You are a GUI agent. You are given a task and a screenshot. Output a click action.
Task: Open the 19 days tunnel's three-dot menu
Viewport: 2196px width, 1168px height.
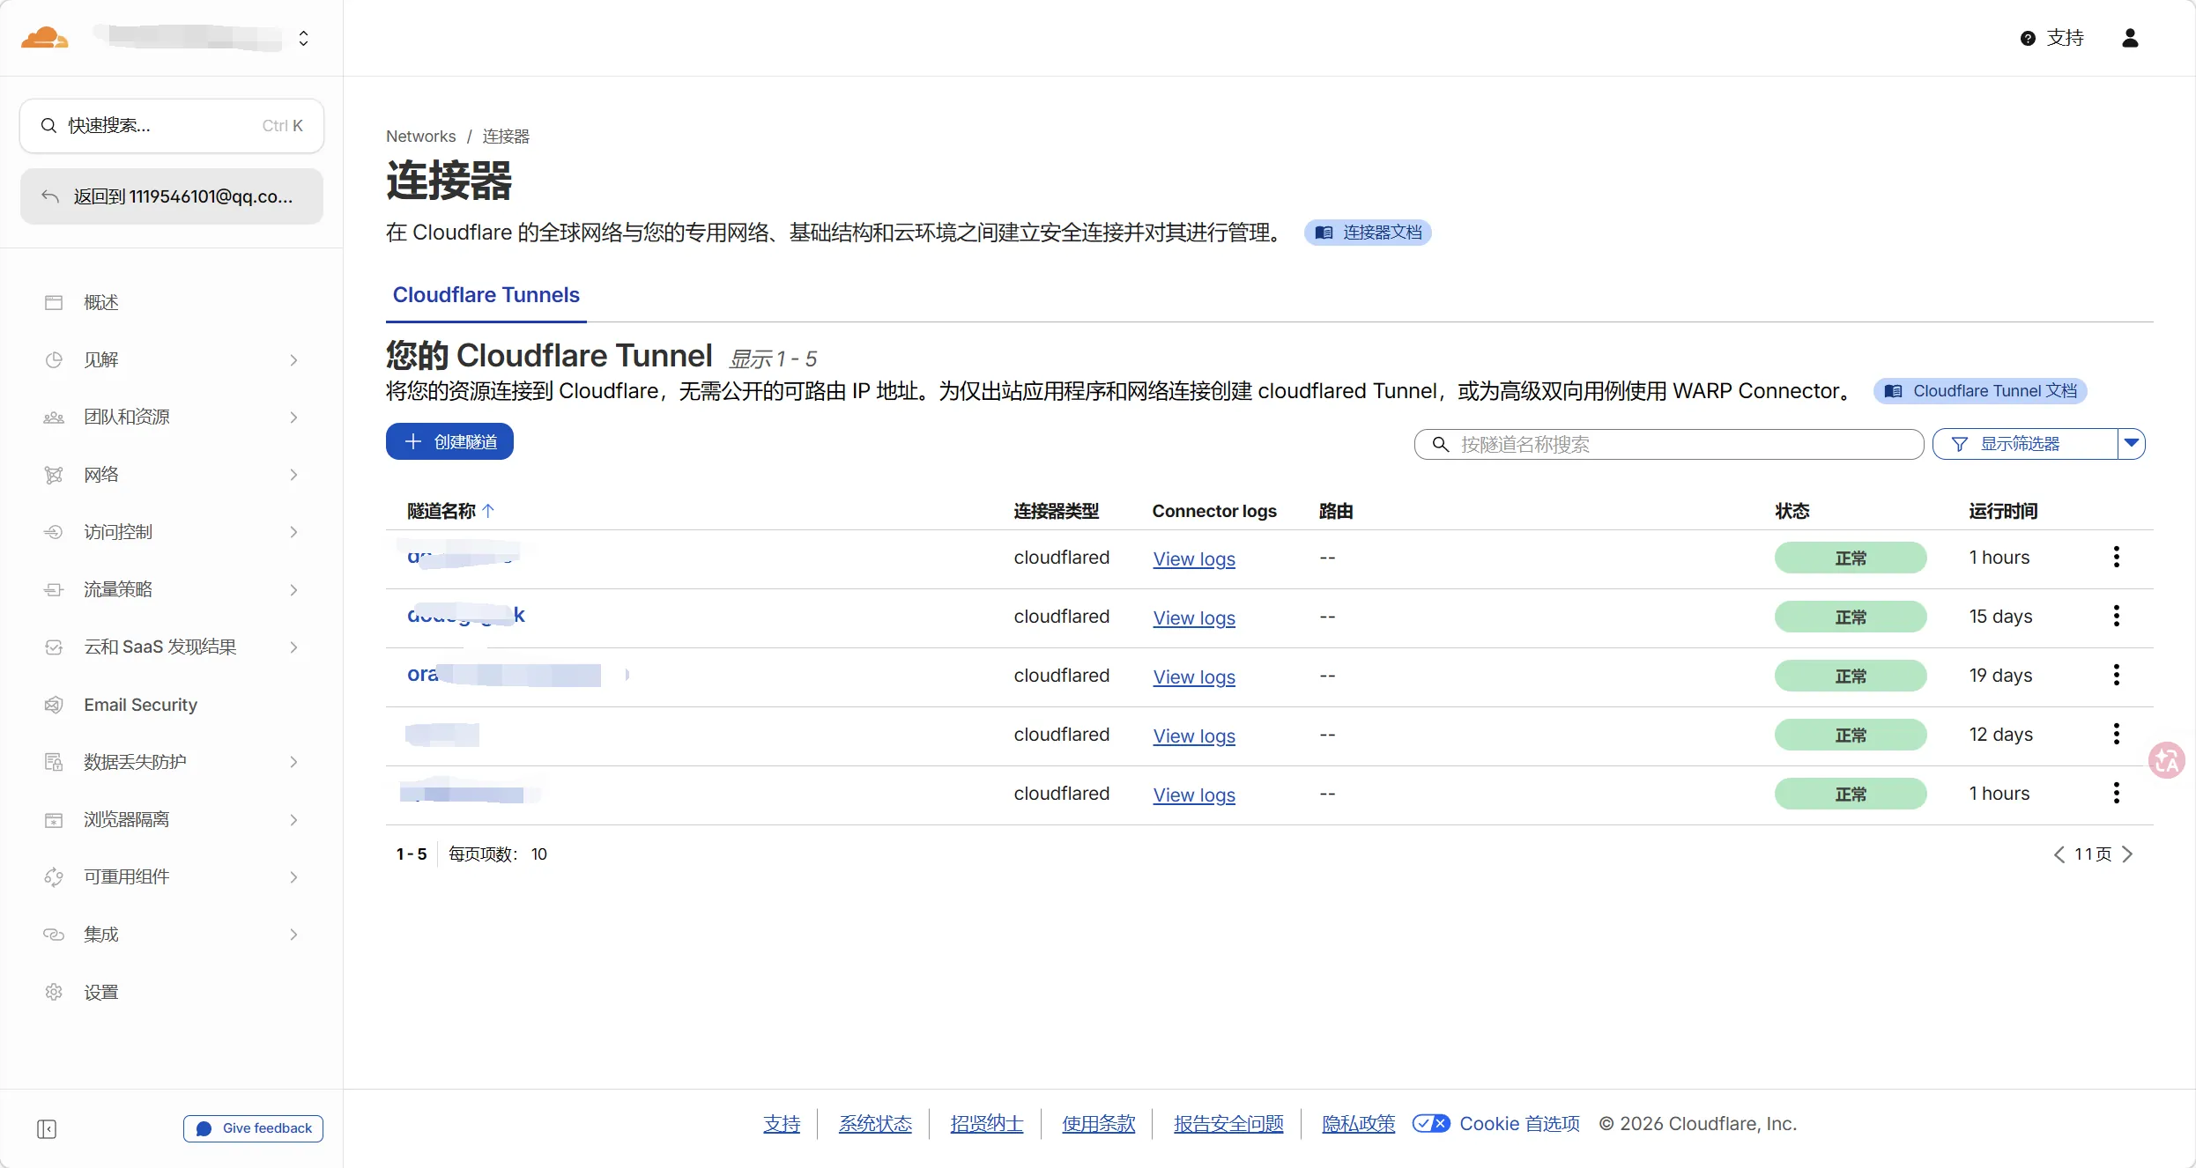click(x=2116, y=676)
